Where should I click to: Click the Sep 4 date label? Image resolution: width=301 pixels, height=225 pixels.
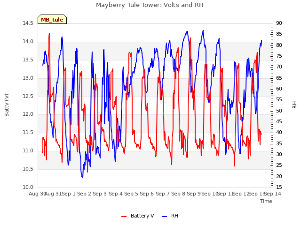click(116, 194)
